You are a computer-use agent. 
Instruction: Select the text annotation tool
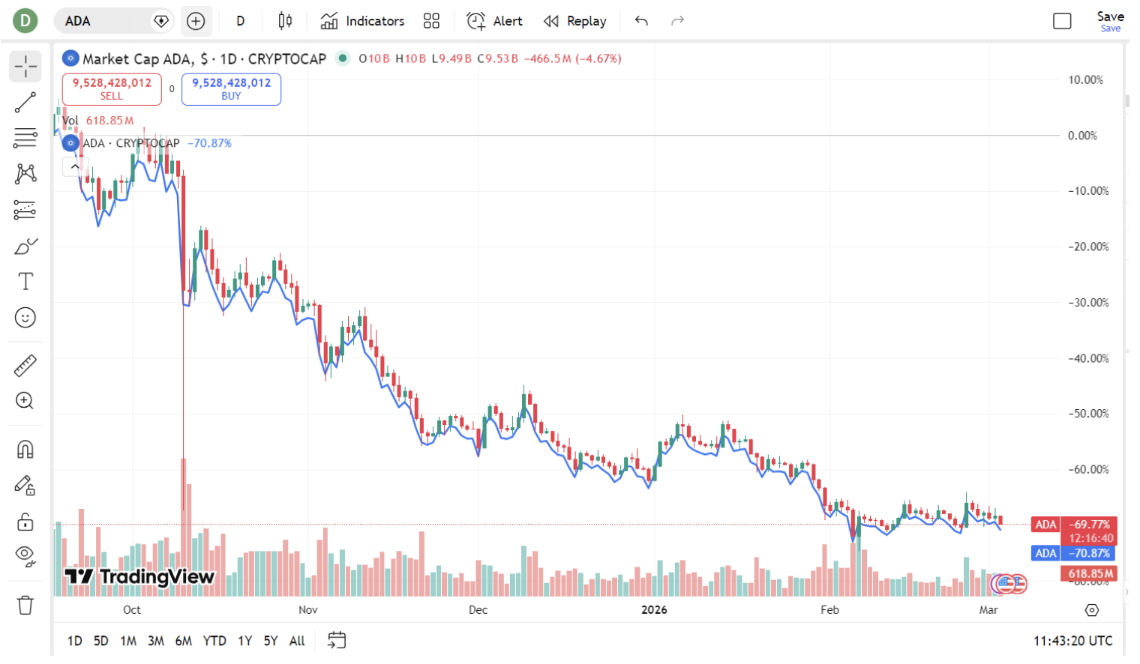click(25, 281)
